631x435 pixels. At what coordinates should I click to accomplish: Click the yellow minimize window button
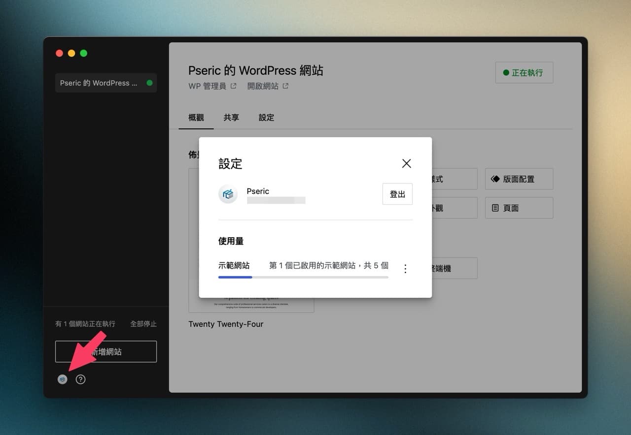click(71, 53)
